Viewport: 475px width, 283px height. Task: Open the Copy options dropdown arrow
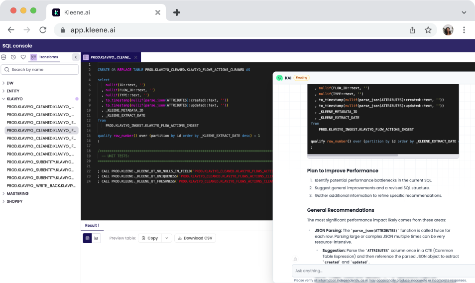point(167,238)
